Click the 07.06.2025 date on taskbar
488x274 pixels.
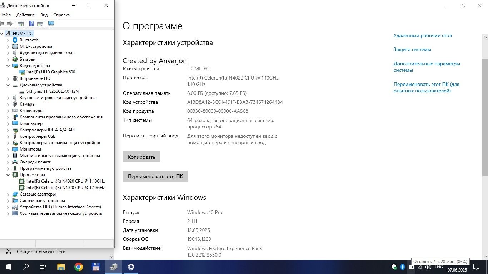pyautogui.click(x=457, y=270)
